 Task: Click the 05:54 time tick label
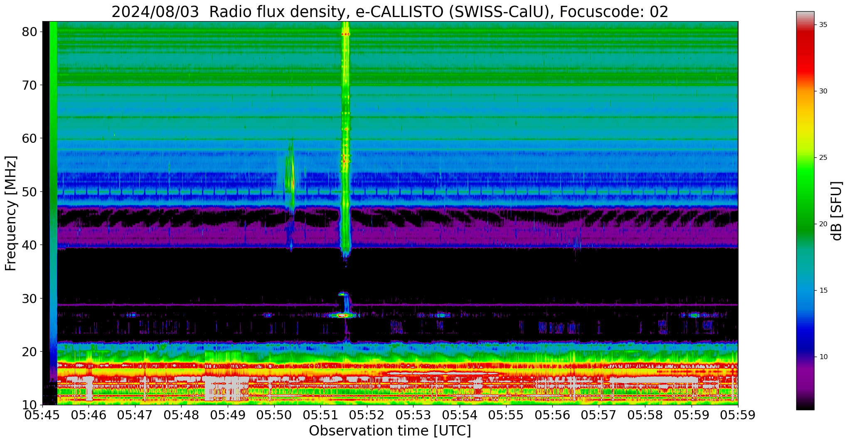point(460,415)
